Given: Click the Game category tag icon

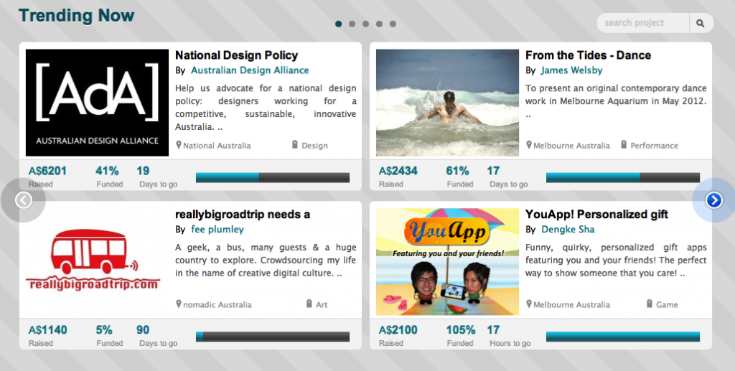Looking at the screenshot, I should (650, 304).
